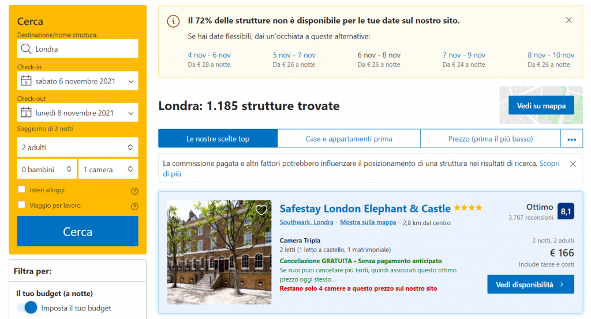Dismiss the commission notice with X

(x=573, y=164)
